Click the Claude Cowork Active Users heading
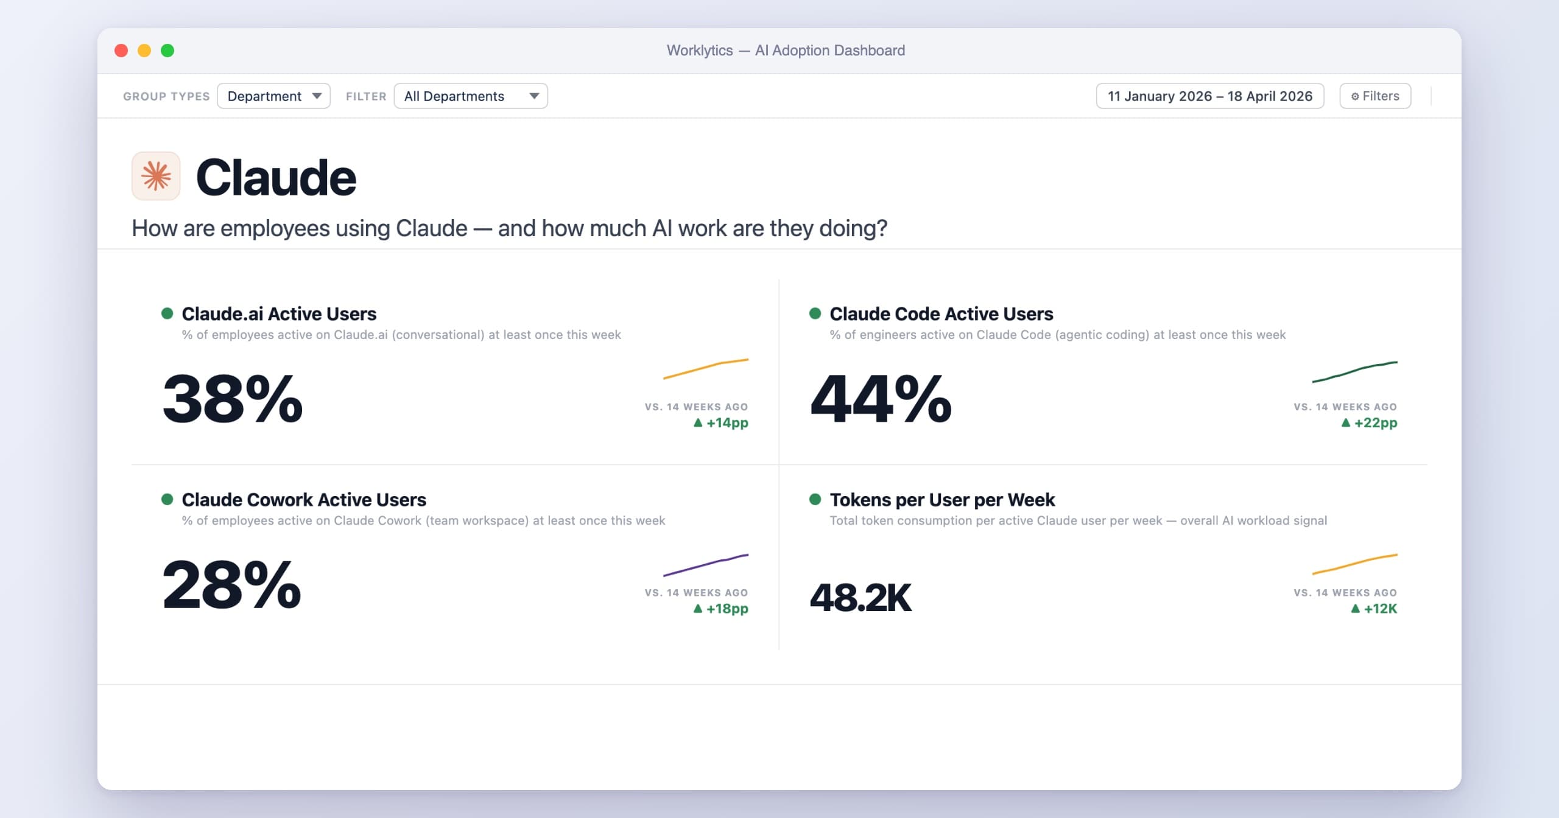This screenshot has height=818, width=1559. 304,500
